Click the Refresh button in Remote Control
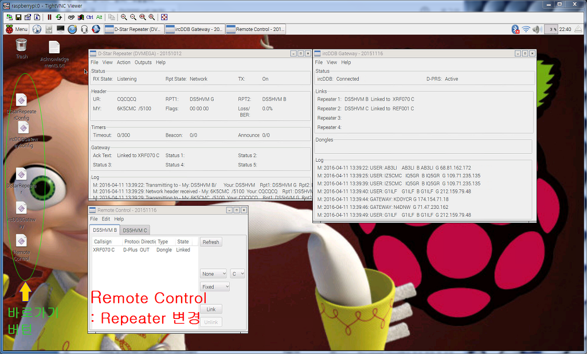 [211, 242]
